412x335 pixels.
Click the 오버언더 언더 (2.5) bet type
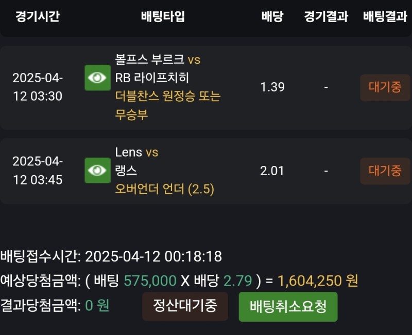[x=164, y=190]
